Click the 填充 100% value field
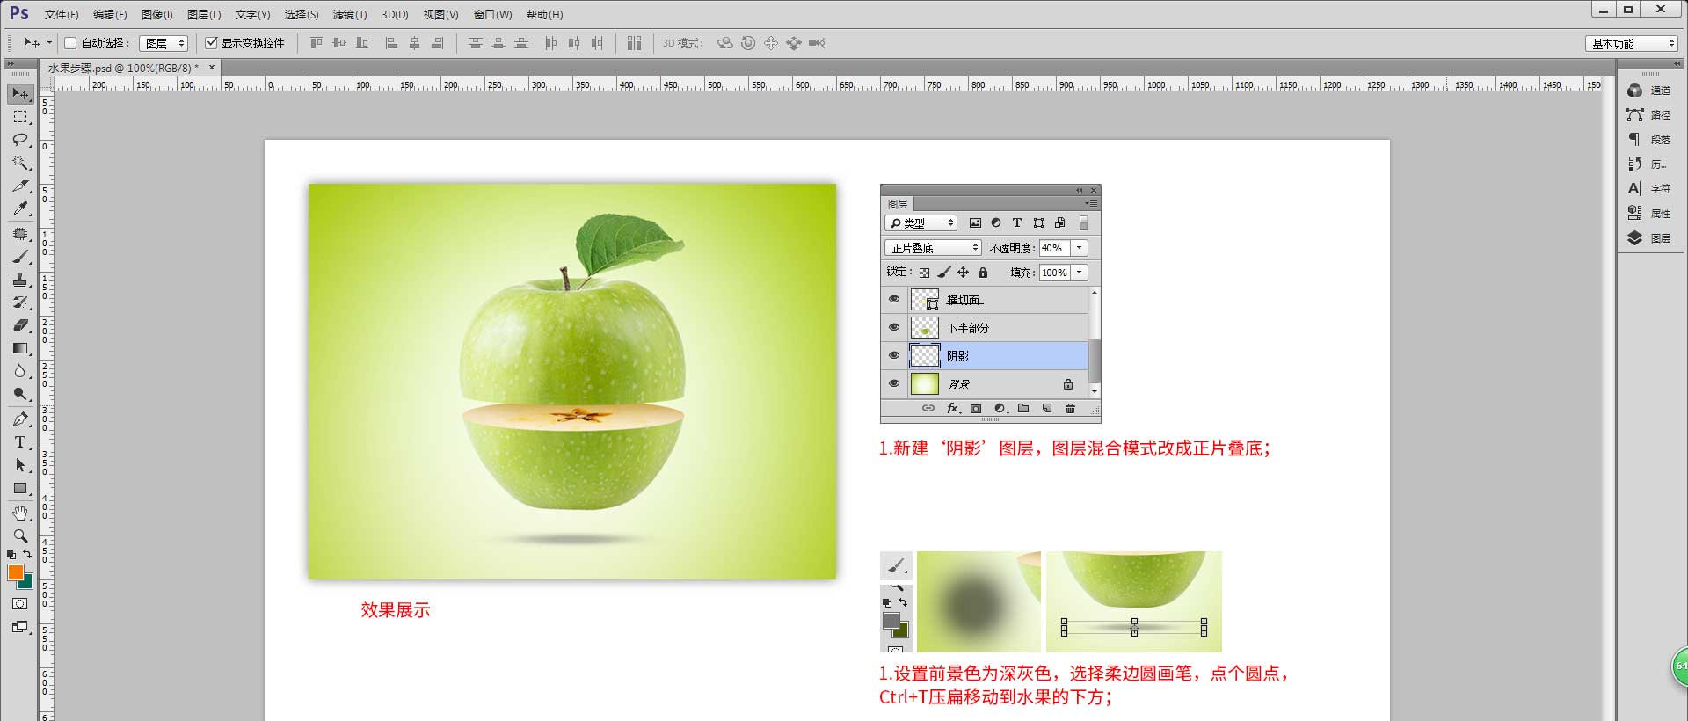1688x721 pixels. click(x=1053, y=273)
